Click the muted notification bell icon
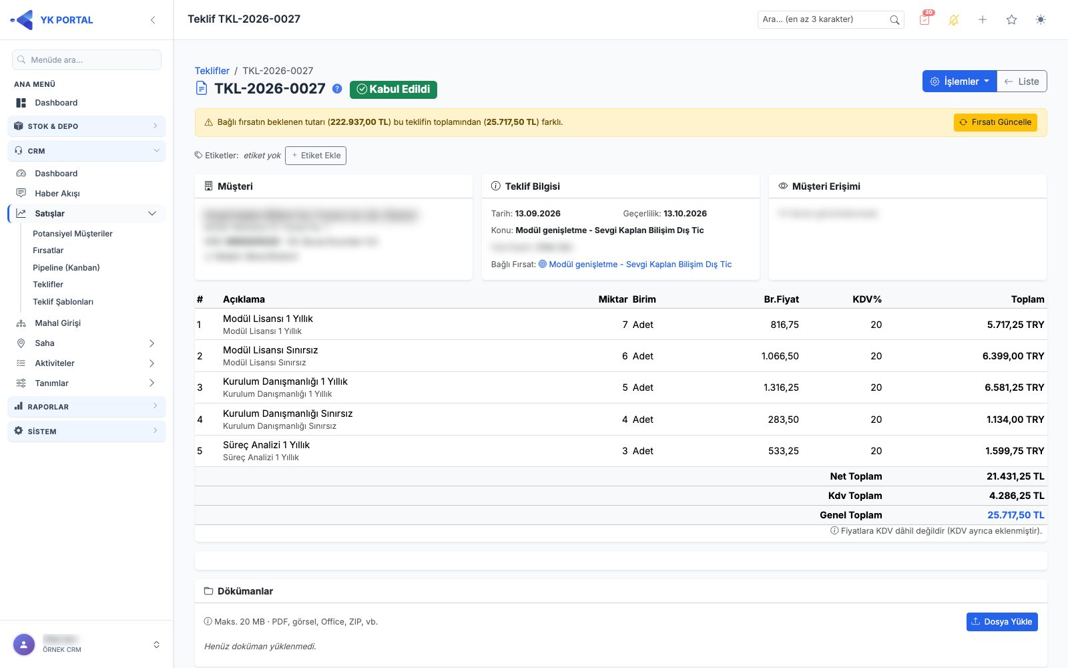Screen dimensions: 1068x668 click(x=953, y=20)
